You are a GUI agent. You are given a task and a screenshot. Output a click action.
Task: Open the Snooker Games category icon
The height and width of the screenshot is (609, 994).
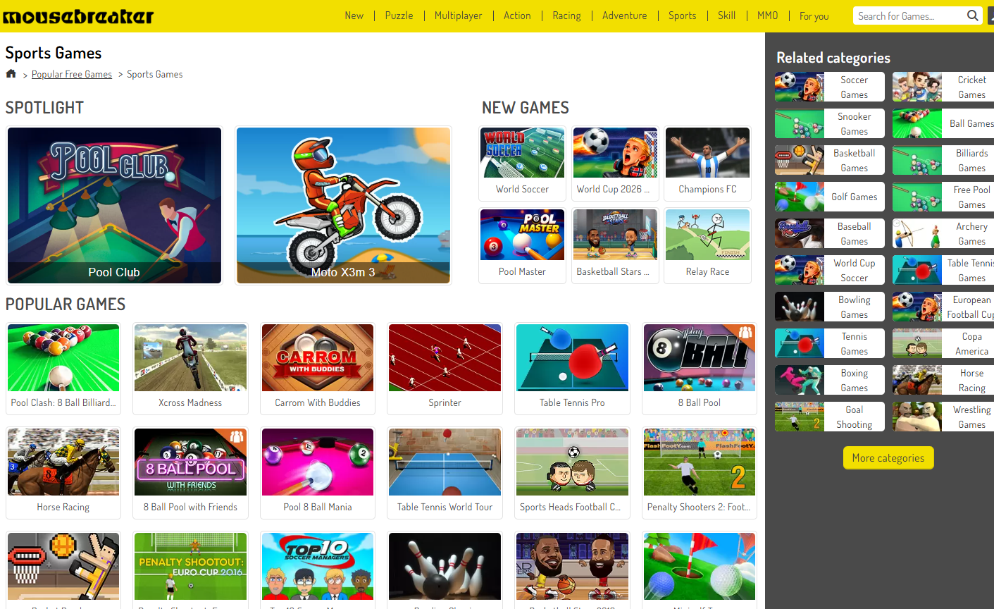[x=800, y=124]
